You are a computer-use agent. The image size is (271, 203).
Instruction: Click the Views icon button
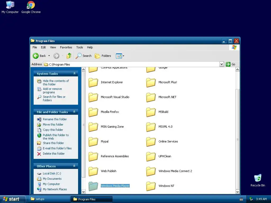pos(119,56)
